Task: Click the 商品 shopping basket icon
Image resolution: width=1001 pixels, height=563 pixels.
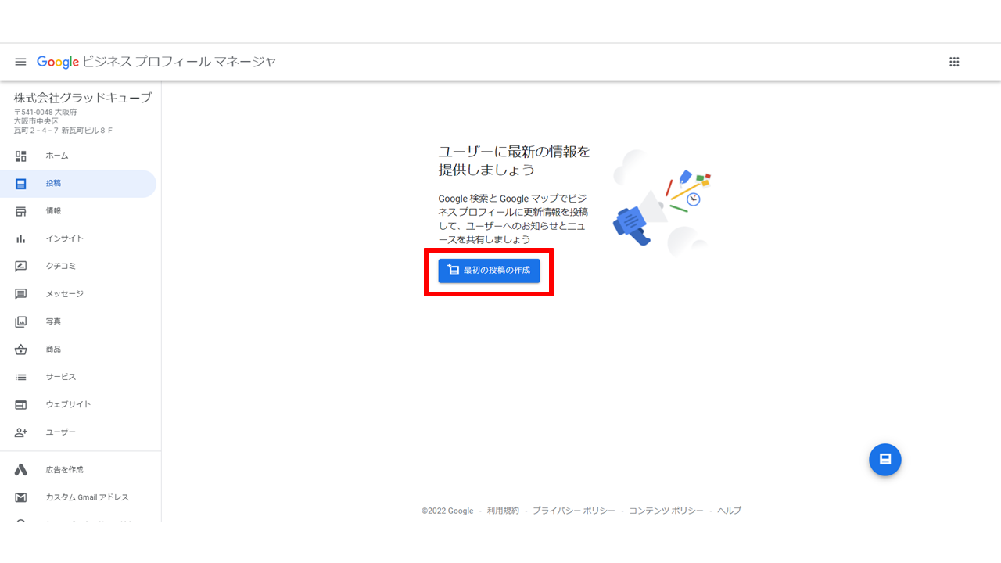Action: coord(21,350)
